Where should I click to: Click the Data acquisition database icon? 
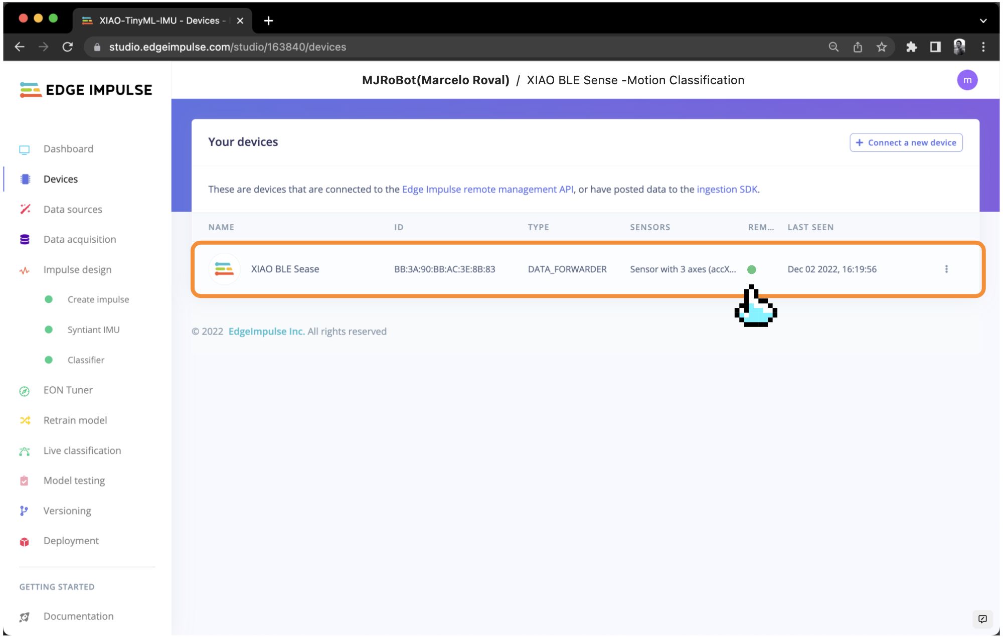pyautogui.click(x=25, y=239)
